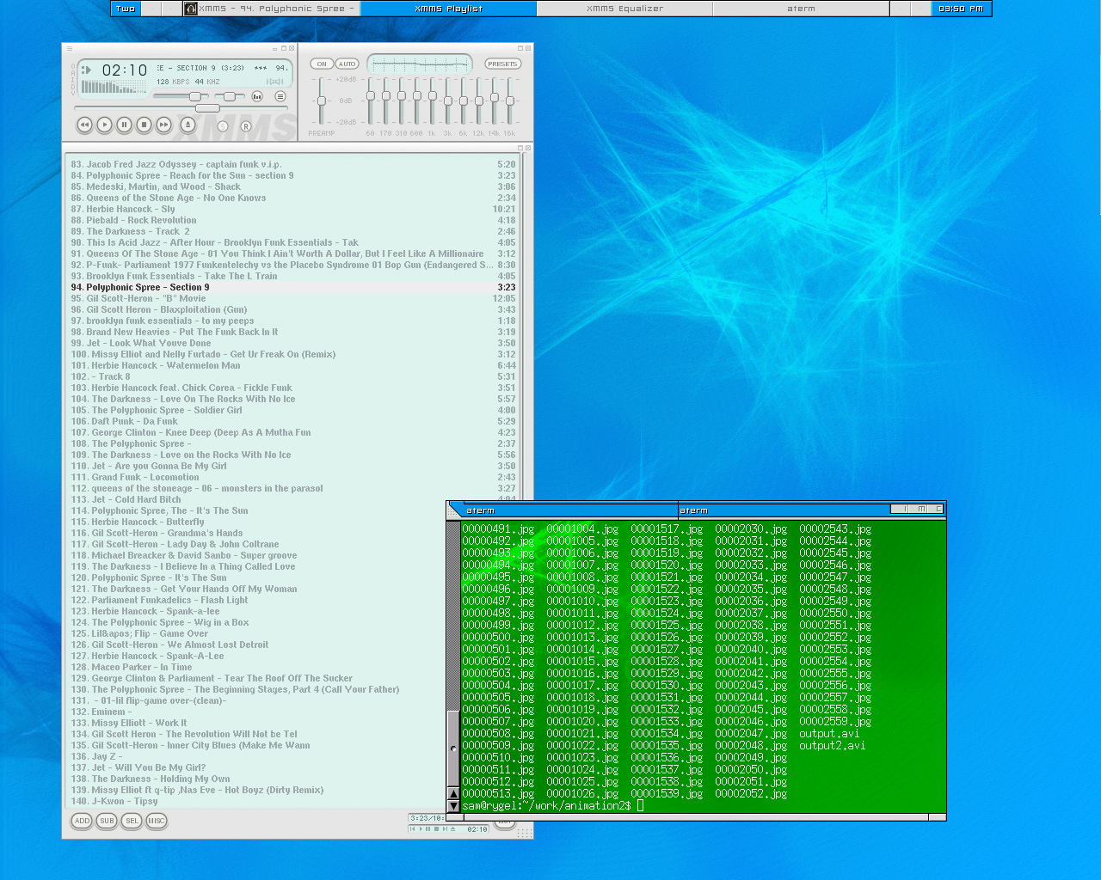The height and width of the screenshot is (880, 1101).
Task: Select playlist entry Maceo Parker - In Time
Action: (x=257, y=667)
